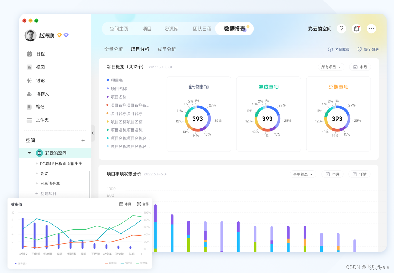This screenshot has width=394, height=273.
Task: Open the 会议 project
Action: pos(44,173)
